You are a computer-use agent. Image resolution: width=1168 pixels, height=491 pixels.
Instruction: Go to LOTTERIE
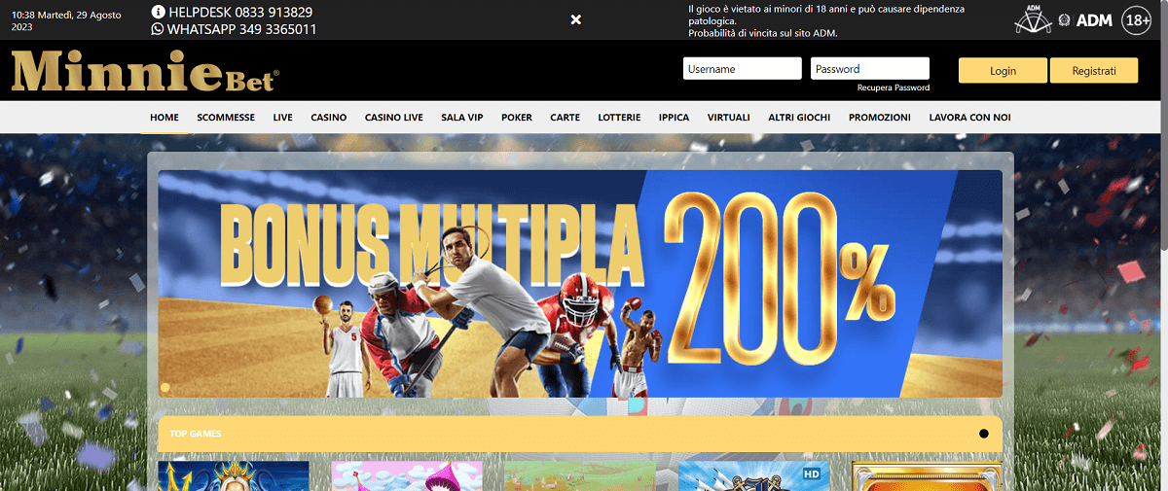(x=620, y=117)
